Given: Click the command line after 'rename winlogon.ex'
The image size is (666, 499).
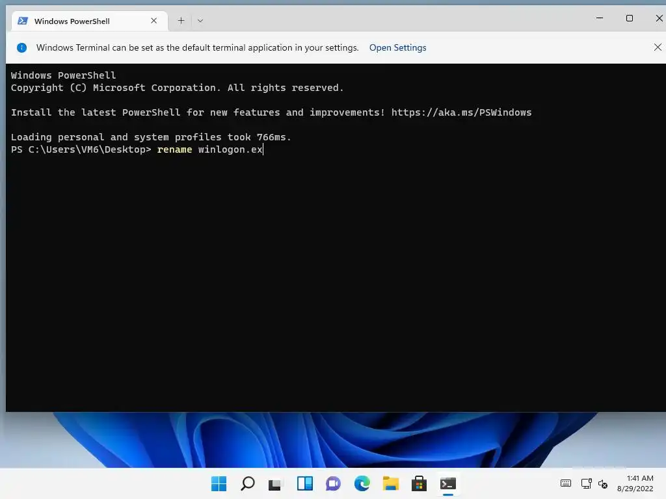Looking at the screenshot, I should click(264, 149).
